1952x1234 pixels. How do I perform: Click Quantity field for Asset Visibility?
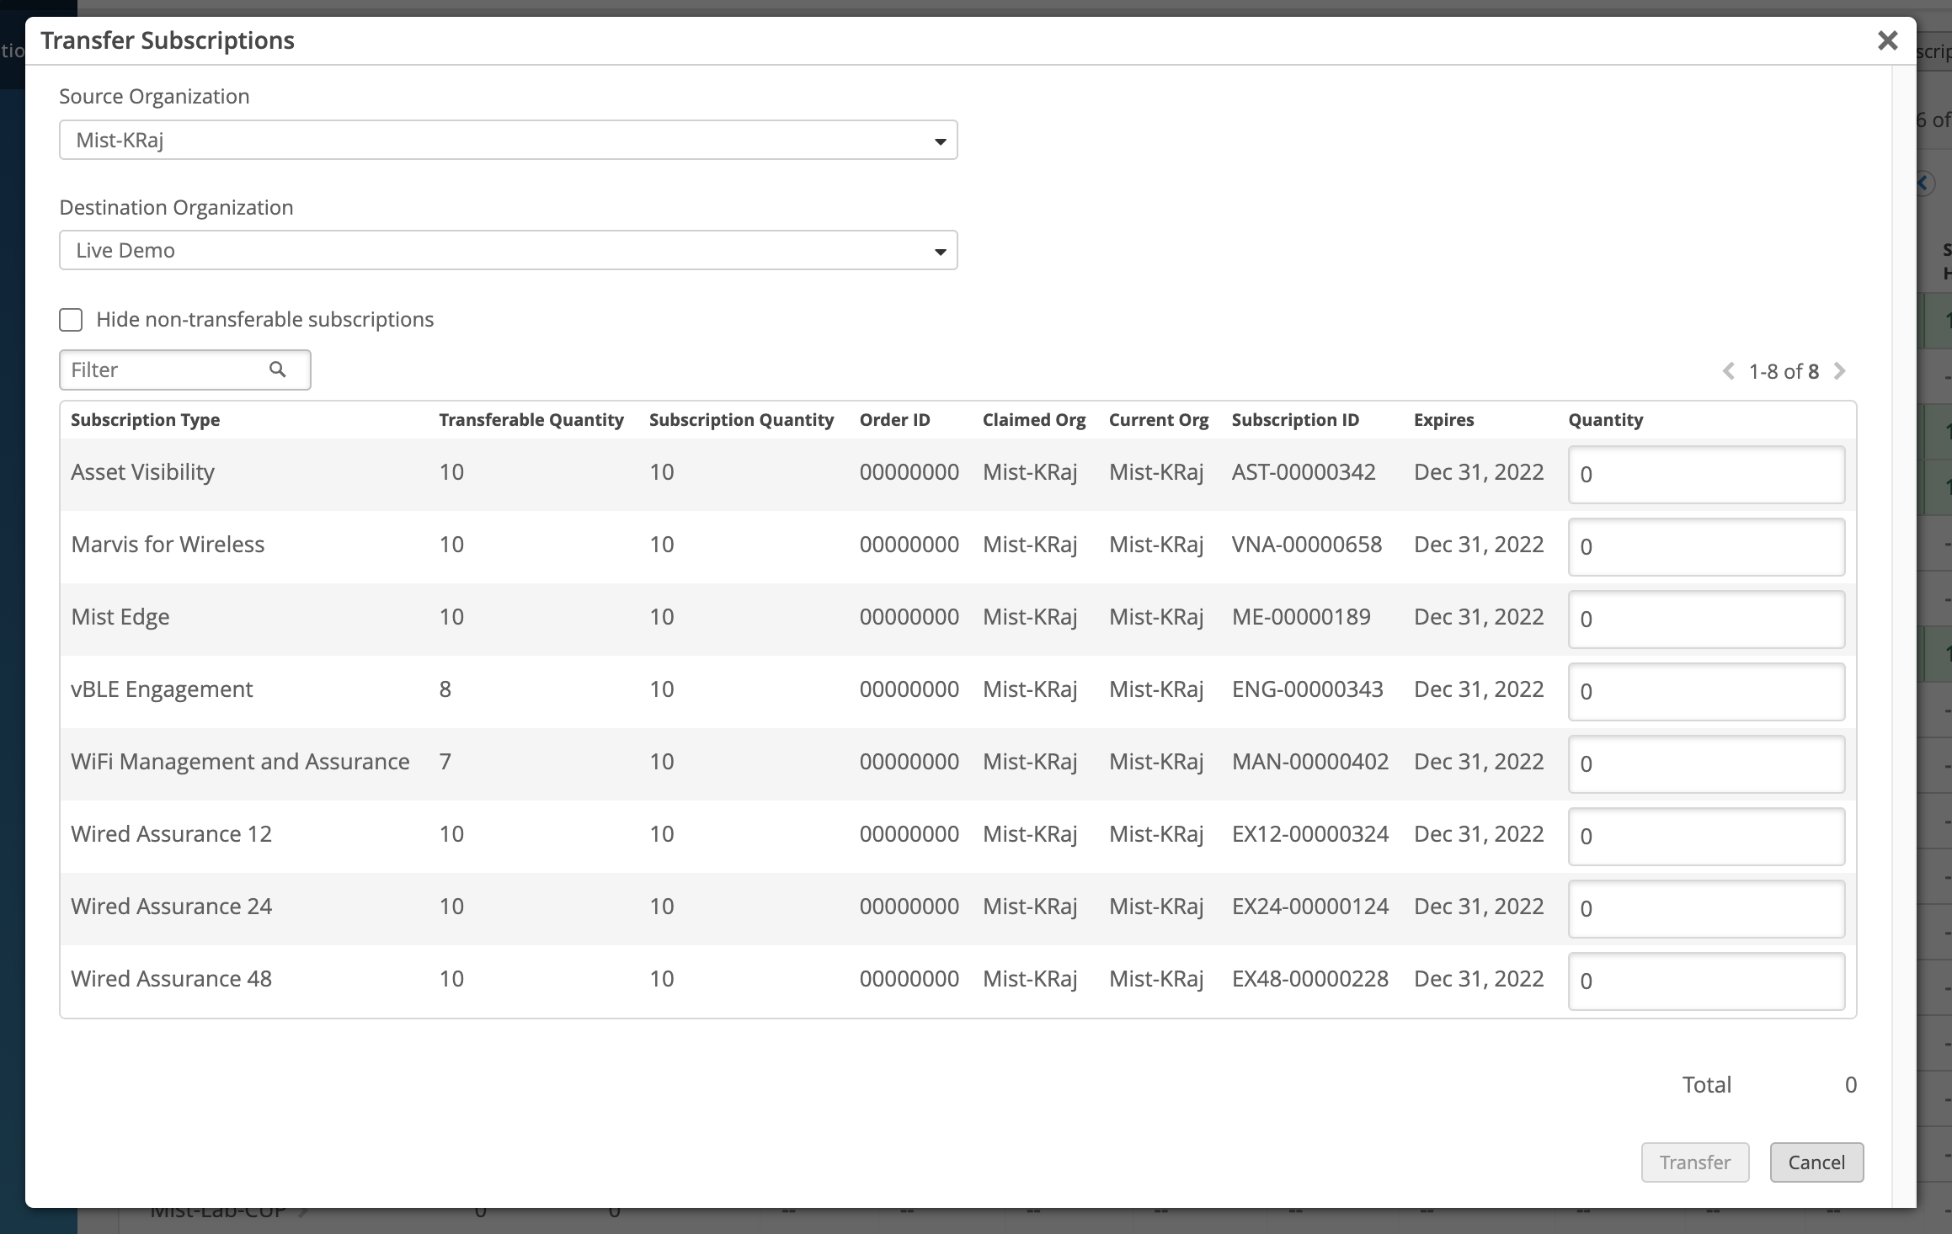tap(1705, 474)
